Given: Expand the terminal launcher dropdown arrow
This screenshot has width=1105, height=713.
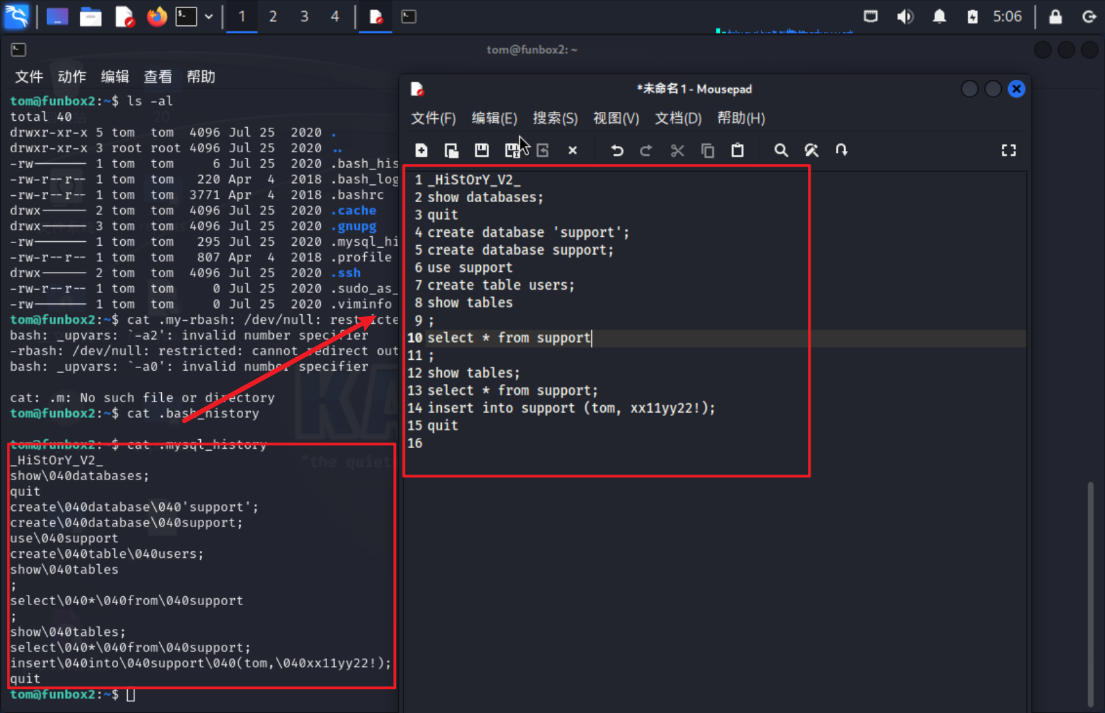Looking at the screenshot, I should [209, 16].
